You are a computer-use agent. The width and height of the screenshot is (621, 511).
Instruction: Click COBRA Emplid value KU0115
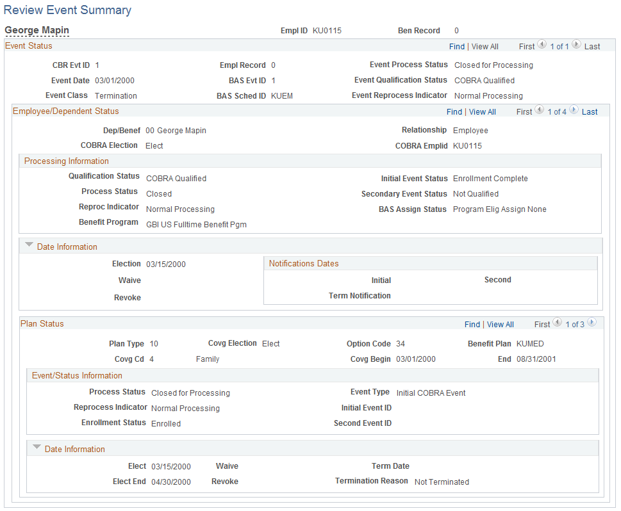[467, 145]
